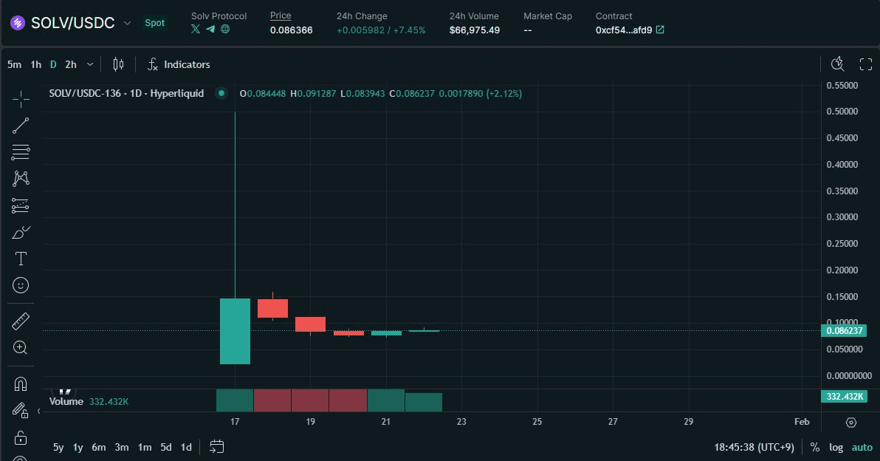
Task: Switch to the 1h interval
Action: click(36, 64)
